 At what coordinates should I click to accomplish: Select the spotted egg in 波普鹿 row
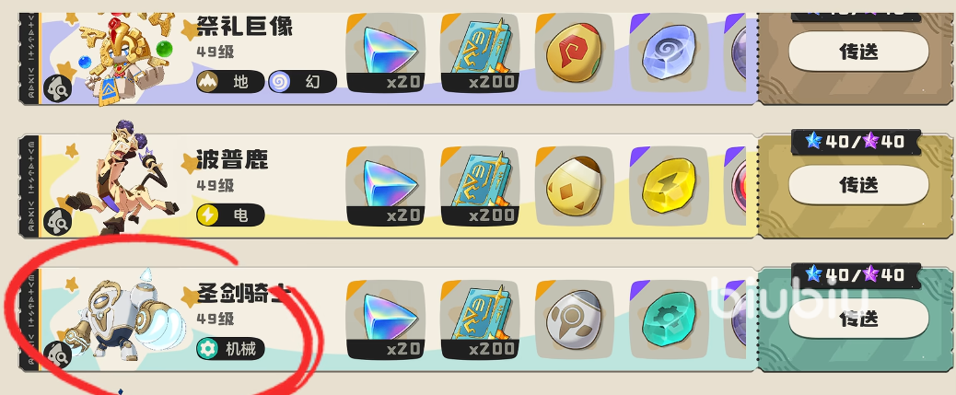[x=575, y=187]
